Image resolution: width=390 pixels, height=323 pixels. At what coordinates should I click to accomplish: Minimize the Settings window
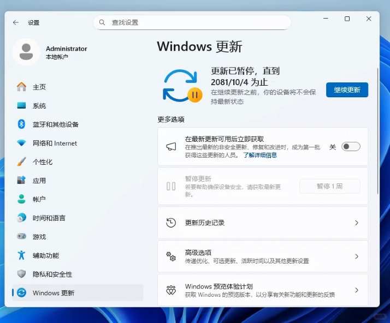326,19
